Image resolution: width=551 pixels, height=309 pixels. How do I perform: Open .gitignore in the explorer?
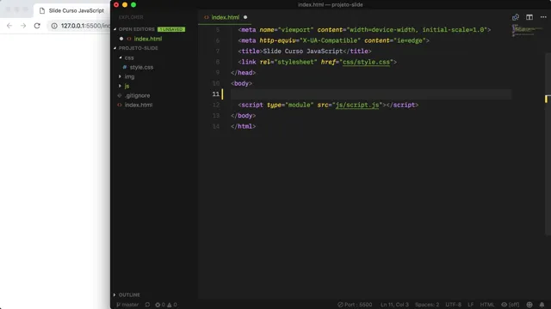137,95
